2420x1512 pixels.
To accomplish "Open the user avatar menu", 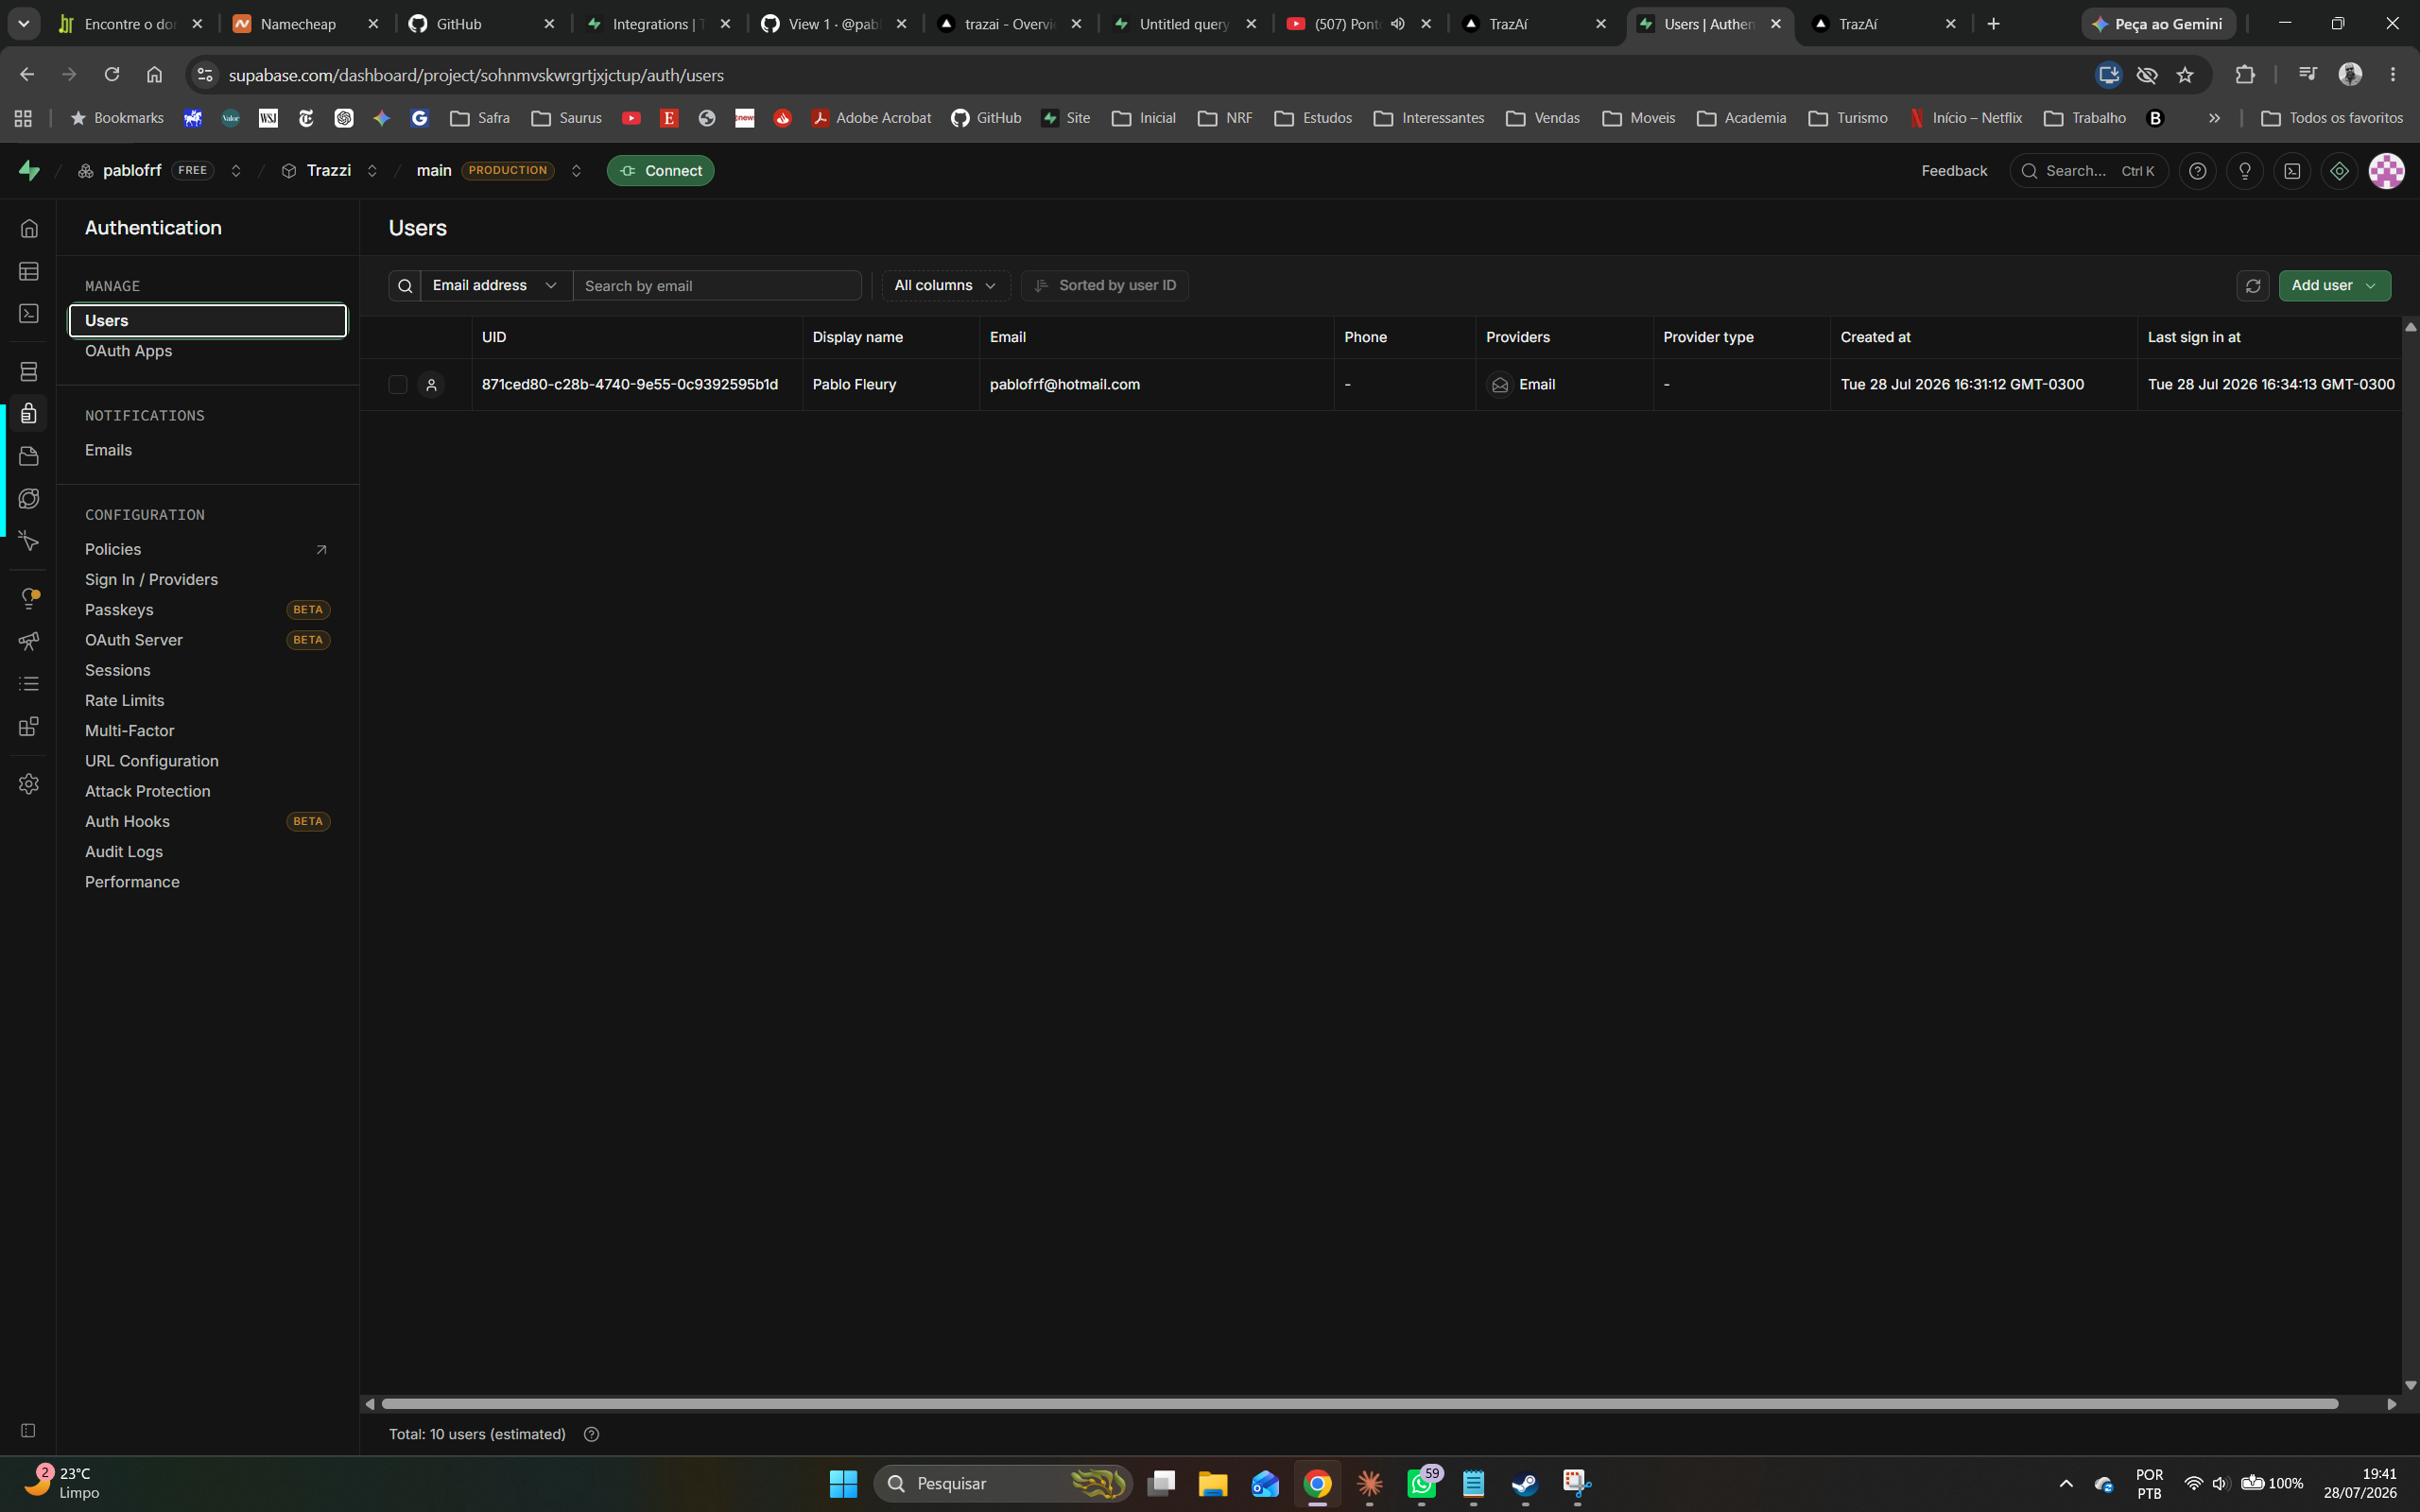I will (2386, 171).
